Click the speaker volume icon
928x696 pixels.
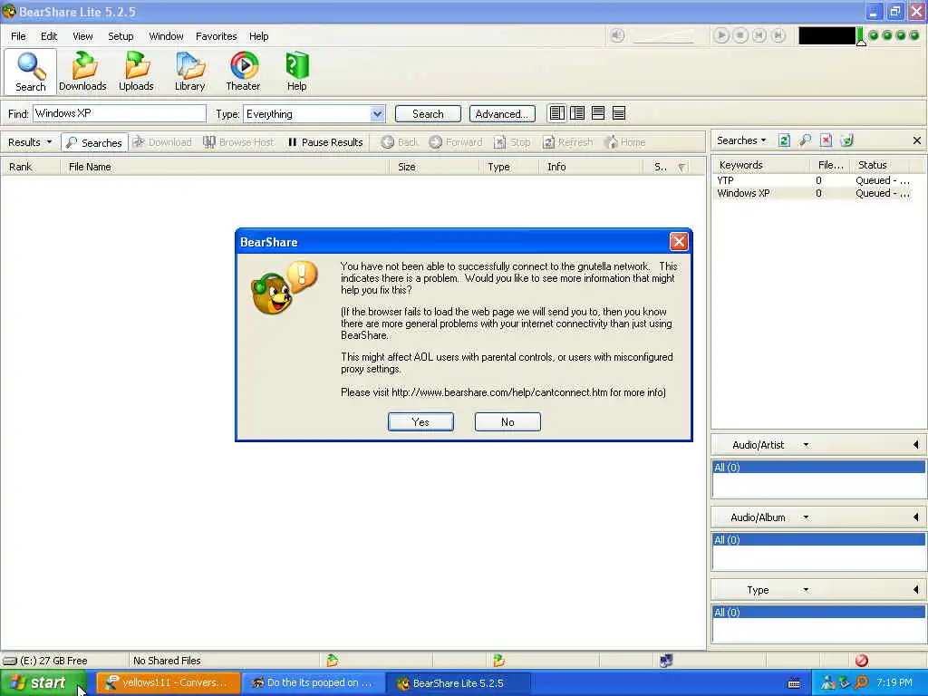pyautogui.click(x=617, y=35)
